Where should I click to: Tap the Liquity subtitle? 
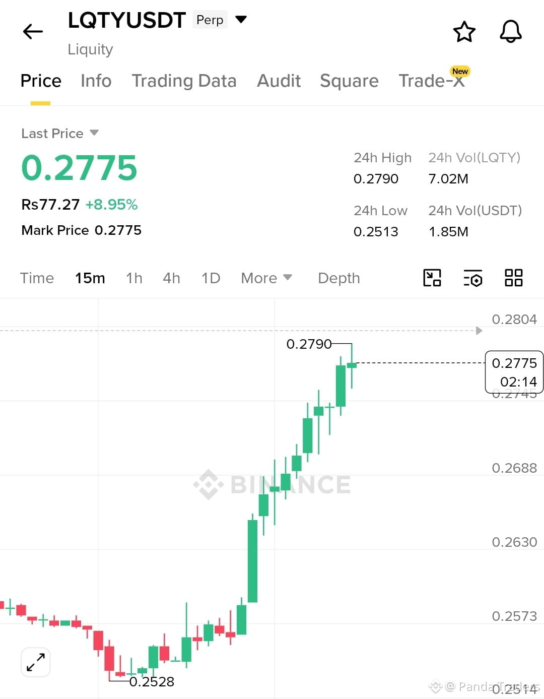(x=90, y=49)
